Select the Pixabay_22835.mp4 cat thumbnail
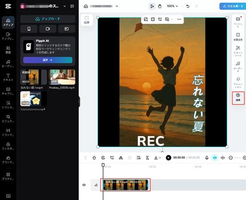The image size is (246, 200). coord(62,77)
